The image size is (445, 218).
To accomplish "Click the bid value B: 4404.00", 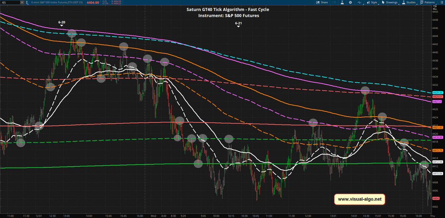I will pos(116,1).
